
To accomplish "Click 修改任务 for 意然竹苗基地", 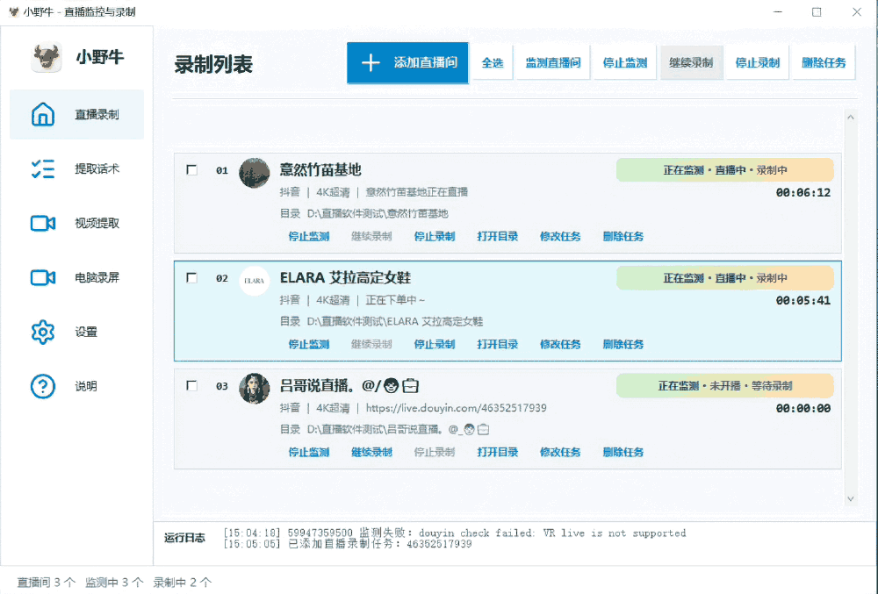I will coord(560,237).
